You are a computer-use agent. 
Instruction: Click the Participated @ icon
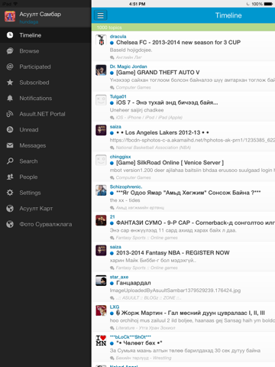[x=10, y=67]
